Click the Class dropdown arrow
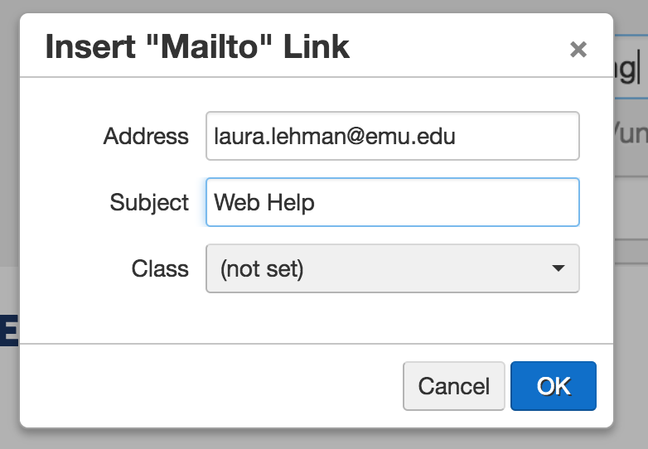Image resolution: width=648 pixels, height=449 pixels. click(559, 268)
